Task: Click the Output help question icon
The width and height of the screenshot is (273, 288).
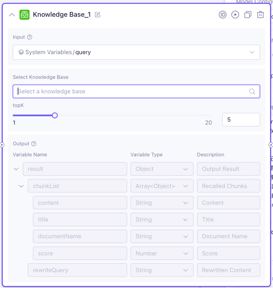Action: [x=34, y=144]
